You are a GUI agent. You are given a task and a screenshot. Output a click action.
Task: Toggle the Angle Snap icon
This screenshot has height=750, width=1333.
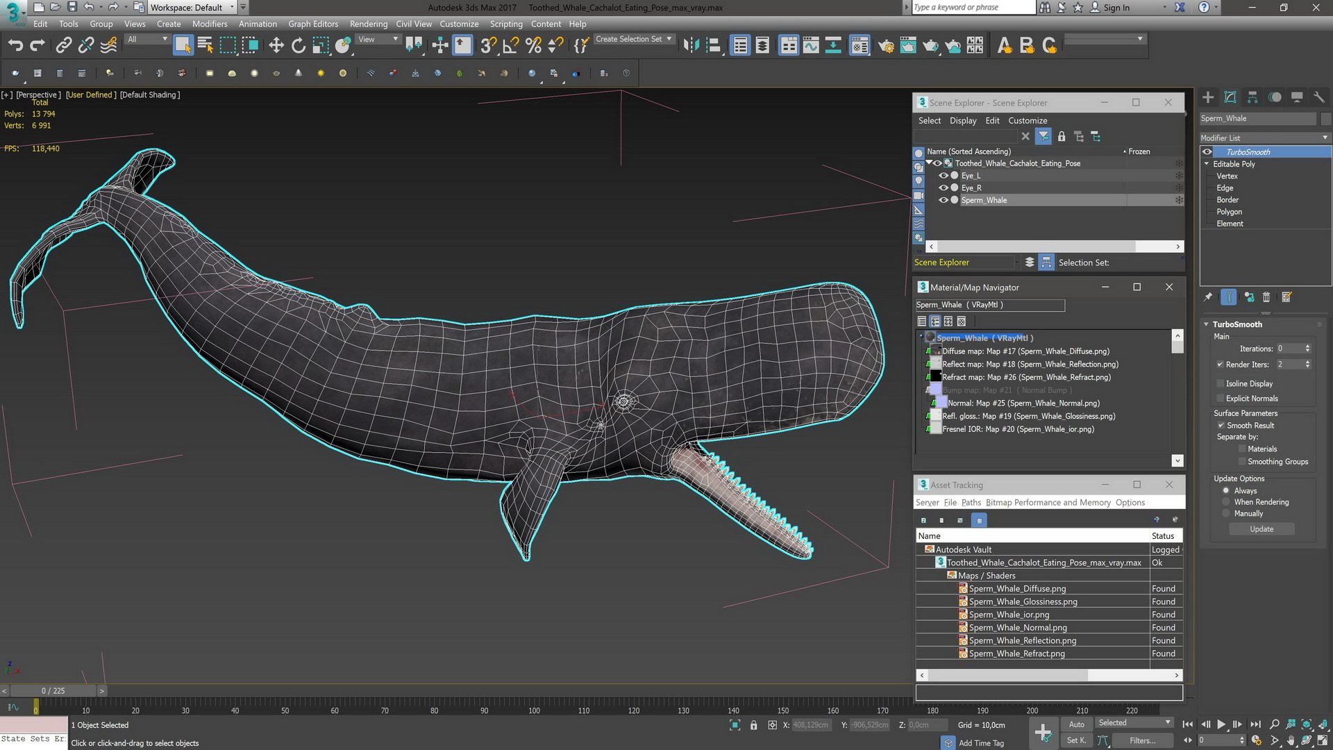(x=511, y=46)
